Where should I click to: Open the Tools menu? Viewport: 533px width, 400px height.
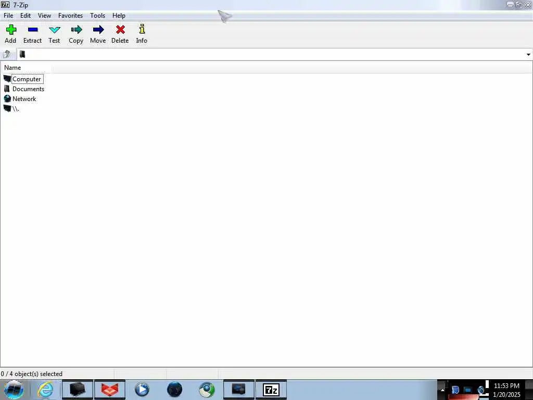[x=97, y=16]
